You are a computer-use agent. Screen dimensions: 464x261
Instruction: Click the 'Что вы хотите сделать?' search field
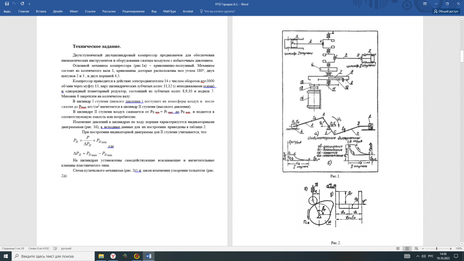pyautogui.click(x=219, y=11)
